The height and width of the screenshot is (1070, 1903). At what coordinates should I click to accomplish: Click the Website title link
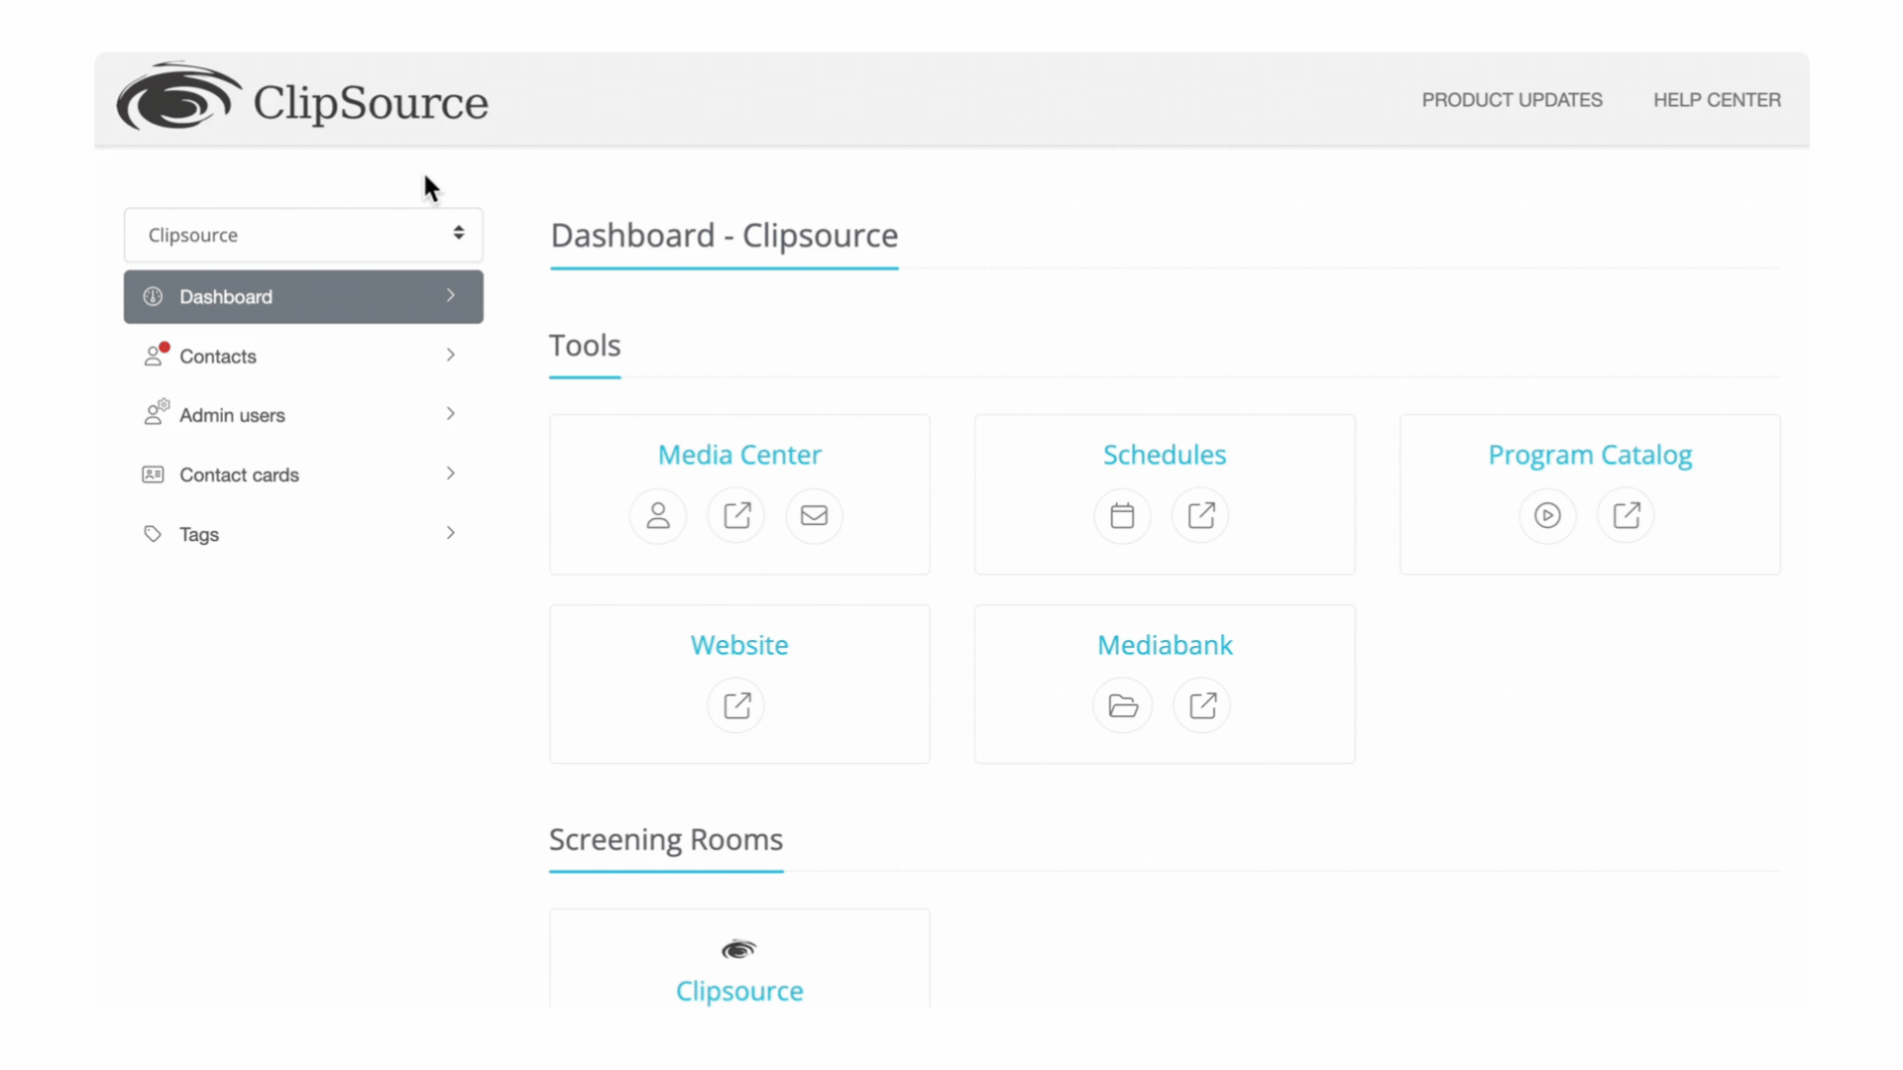click(739, 644)
